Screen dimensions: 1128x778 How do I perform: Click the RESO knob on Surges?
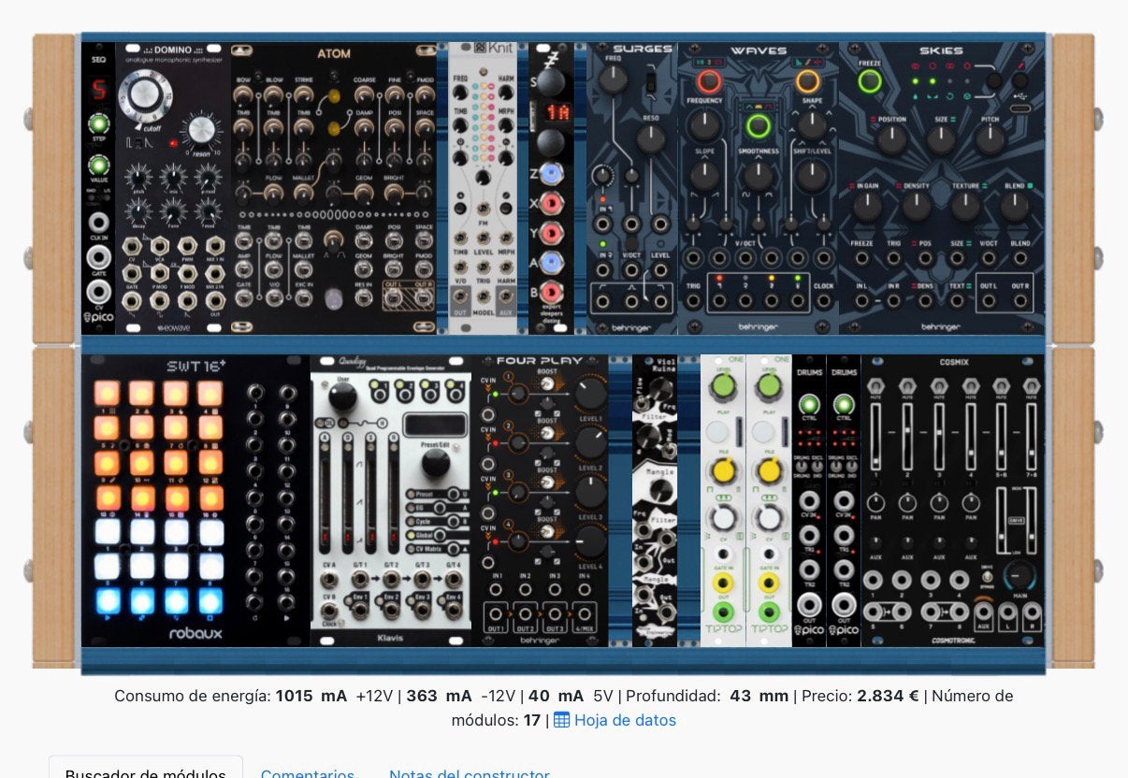coord(651,139)
